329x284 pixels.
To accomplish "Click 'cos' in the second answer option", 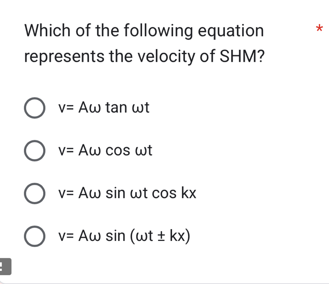I will click(118, 150).
